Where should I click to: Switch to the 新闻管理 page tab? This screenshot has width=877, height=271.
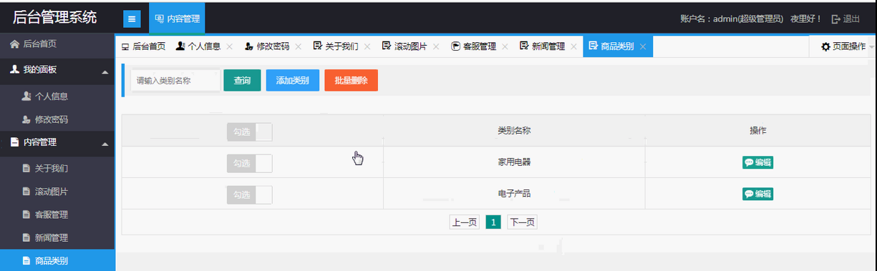[x=542, y=46]
